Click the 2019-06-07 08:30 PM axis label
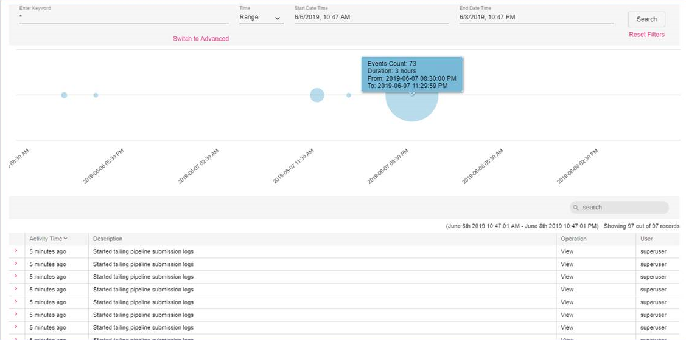This screenshot has height=340, width=686. [x=388, y=166]
